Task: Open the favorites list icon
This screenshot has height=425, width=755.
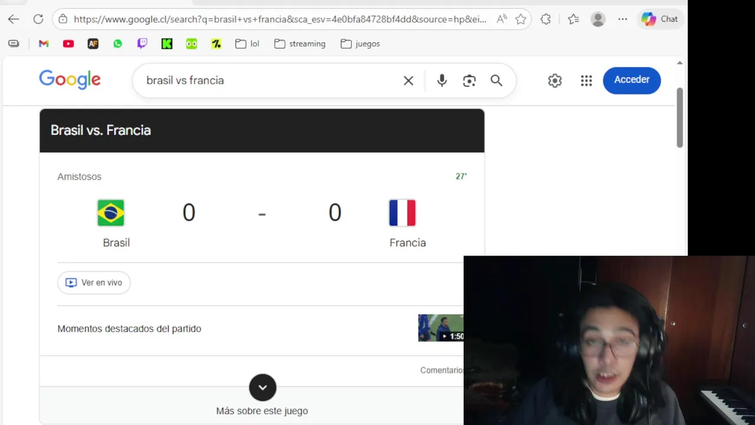Action: click(573, 19)
